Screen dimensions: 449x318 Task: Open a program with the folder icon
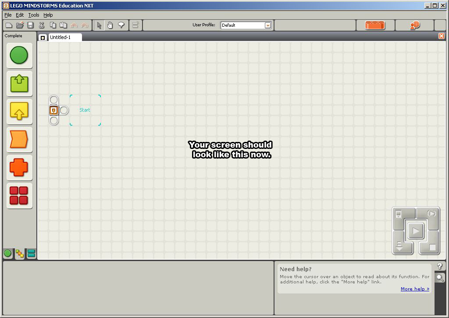[x=20, y=25]
